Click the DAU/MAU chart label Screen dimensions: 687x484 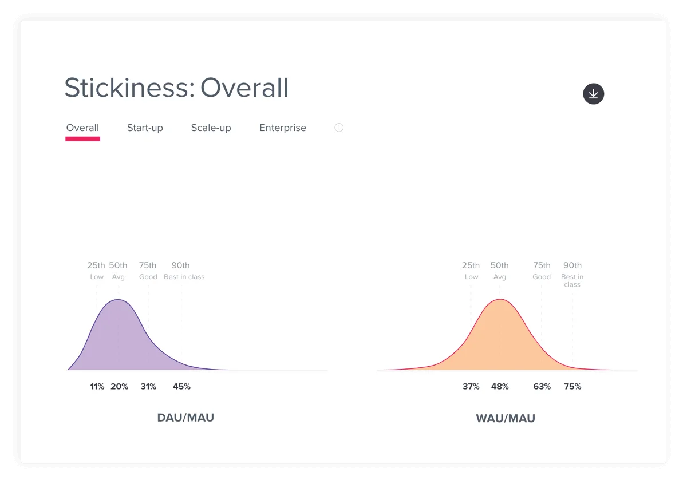coord(185,418)
